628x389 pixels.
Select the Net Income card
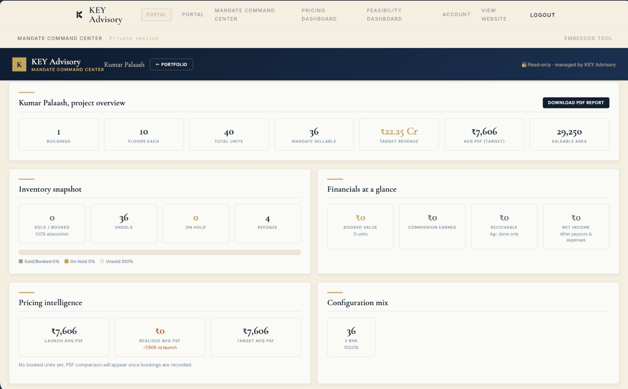(576, 227)
